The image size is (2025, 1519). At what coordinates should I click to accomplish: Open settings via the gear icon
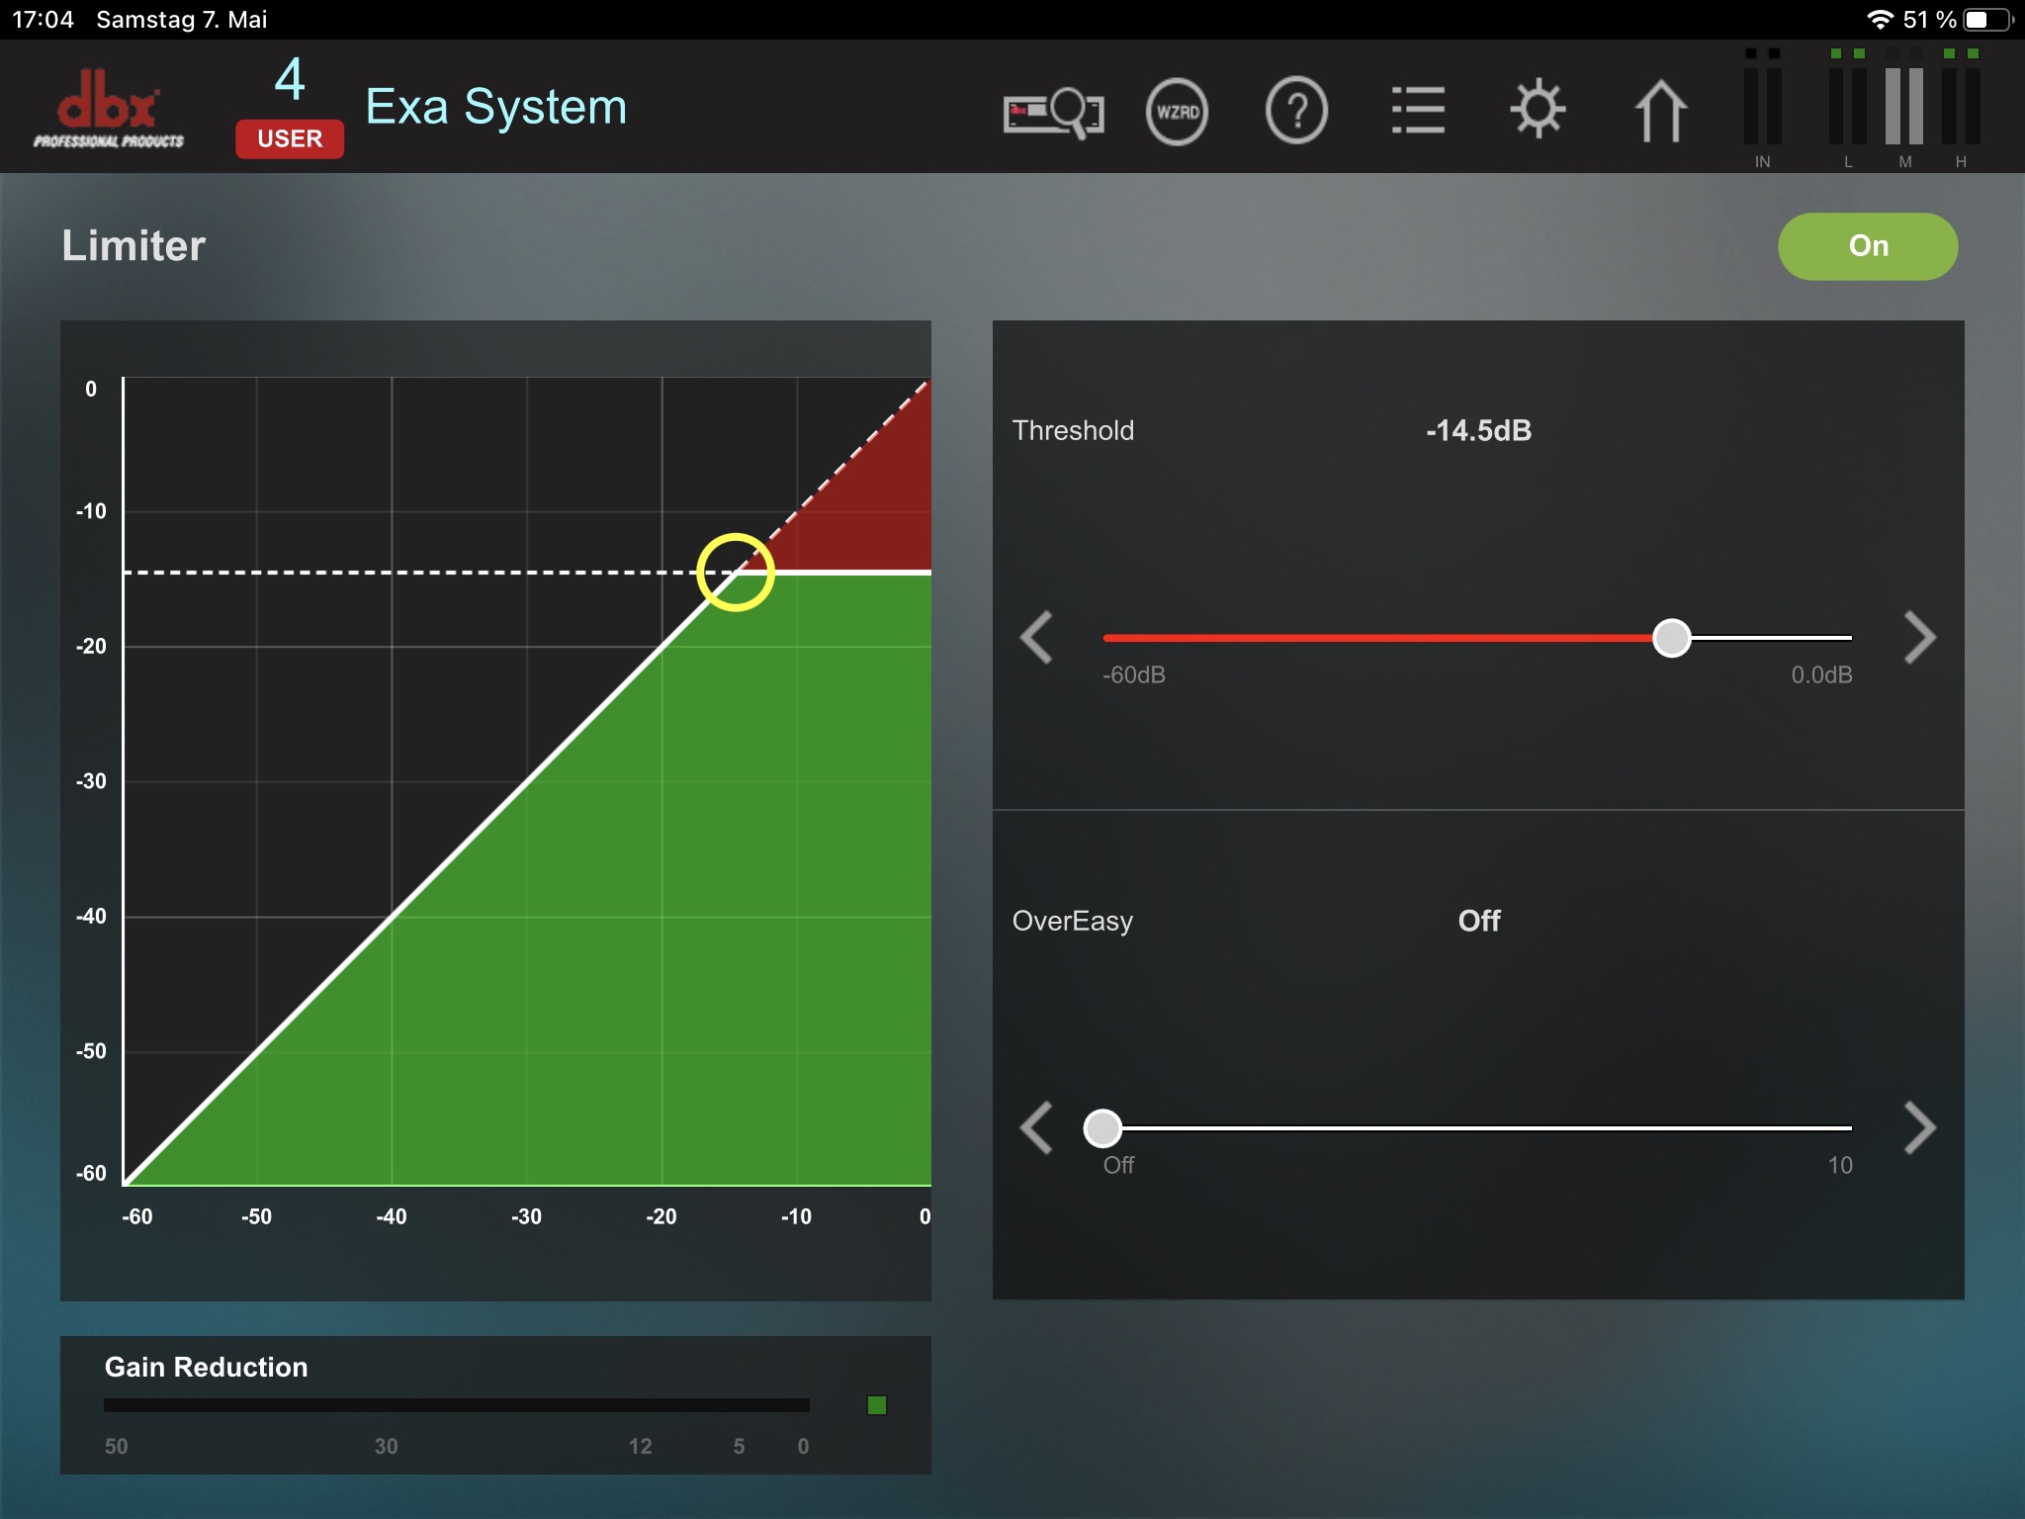coord(1538,109)
